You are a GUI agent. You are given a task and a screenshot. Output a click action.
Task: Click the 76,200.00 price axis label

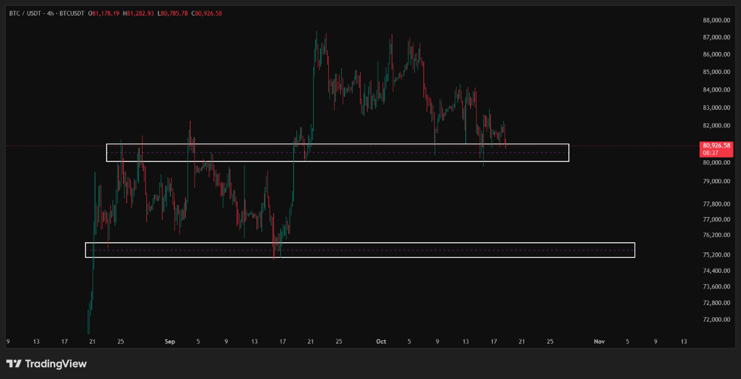[716, 235]
